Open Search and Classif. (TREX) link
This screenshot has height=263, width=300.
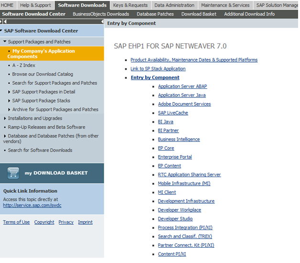click(185, 236)
